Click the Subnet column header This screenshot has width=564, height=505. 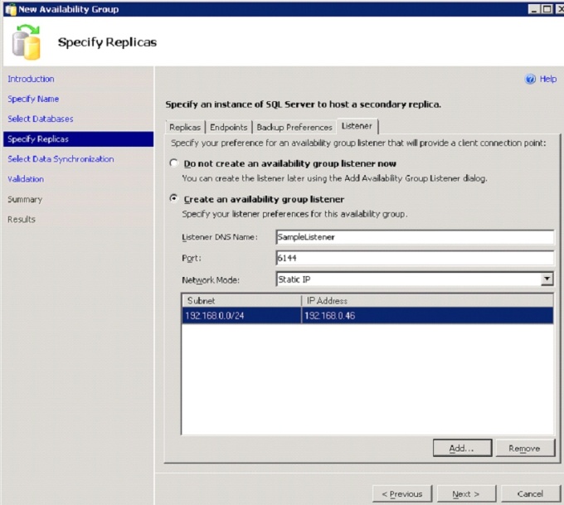241,301
